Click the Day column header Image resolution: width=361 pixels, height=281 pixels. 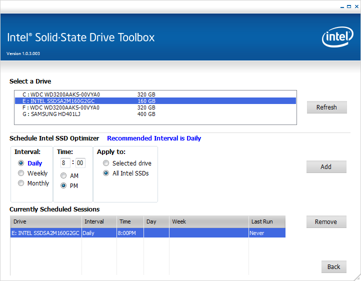point(156,221)
